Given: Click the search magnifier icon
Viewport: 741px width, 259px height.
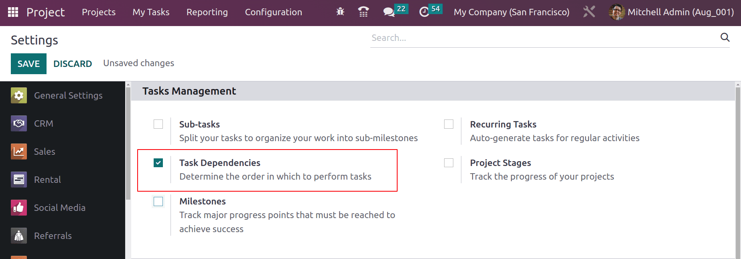Looking at the screenshot, I should coord(725,37).
